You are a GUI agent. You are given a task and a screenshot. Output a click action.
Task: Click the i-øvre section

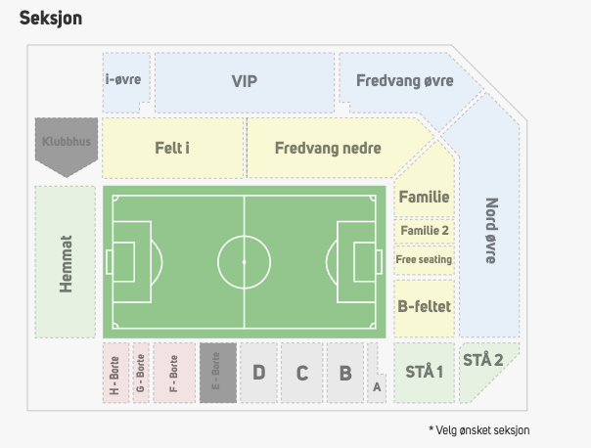coord(125,79)
